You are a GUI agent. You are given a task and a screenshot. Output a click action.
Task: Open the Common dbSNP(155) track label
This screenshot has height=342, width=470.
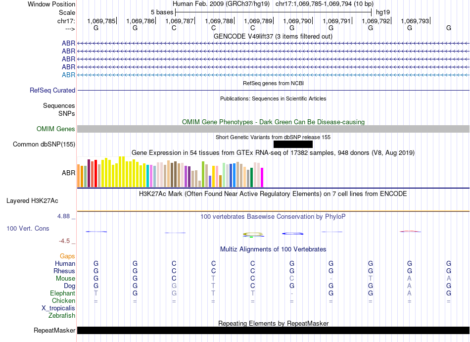pyautogui.click(x=44, y=144)
